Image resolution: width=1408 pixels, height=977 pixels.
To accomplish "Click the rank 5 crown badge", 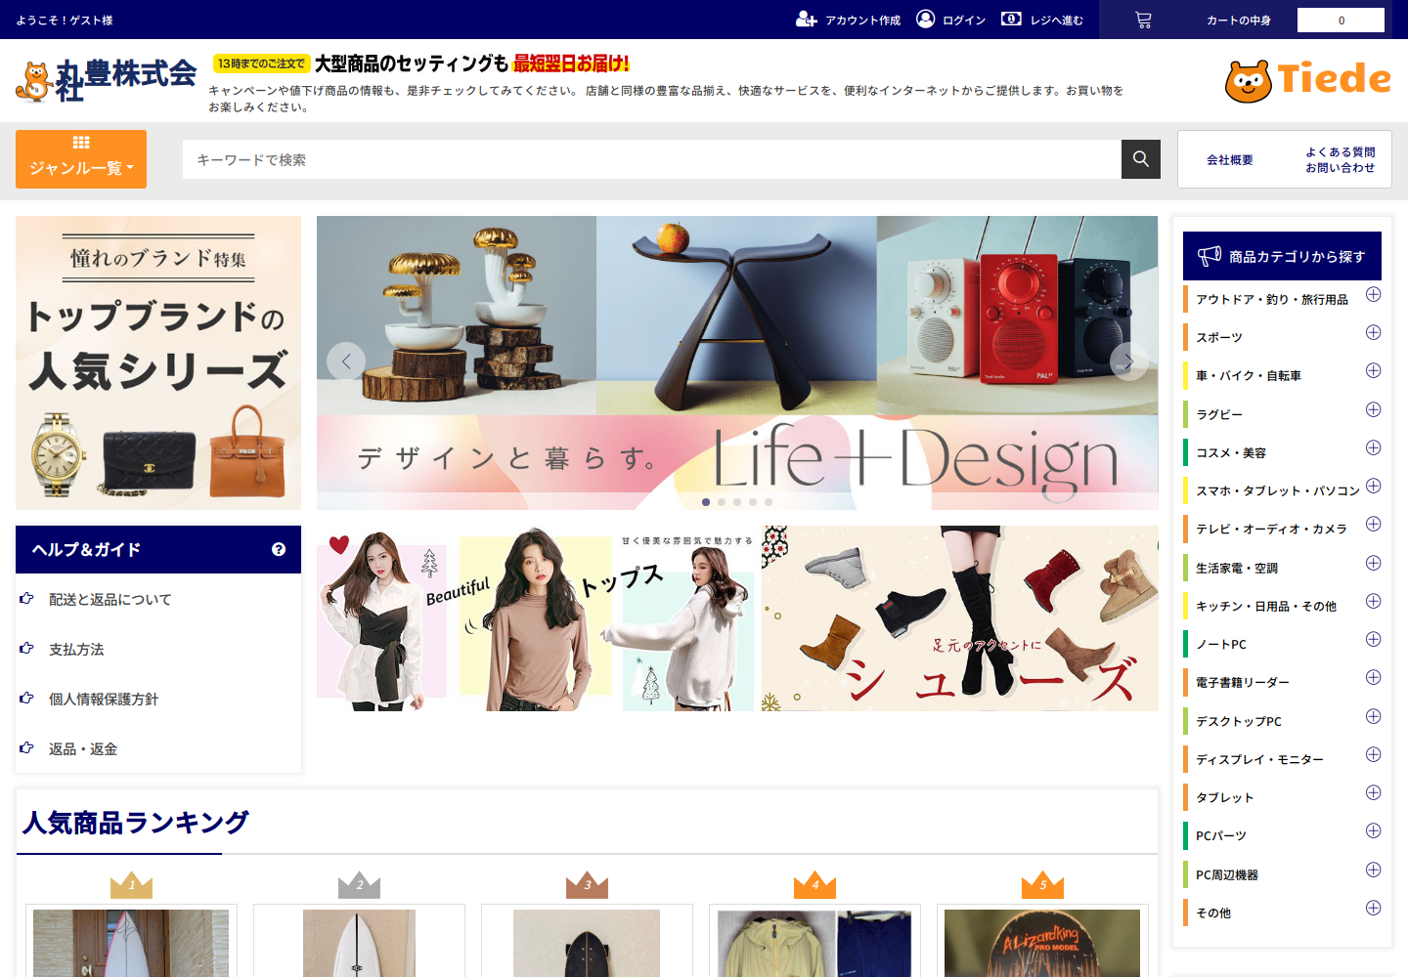I will pos(1042,884).
